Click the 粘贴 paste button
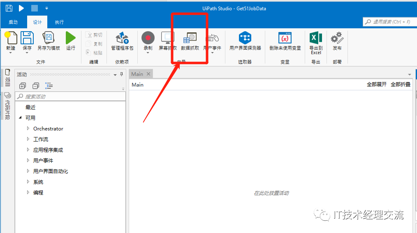This screenshot has height=233, width=417. click(x=94, y=53)
